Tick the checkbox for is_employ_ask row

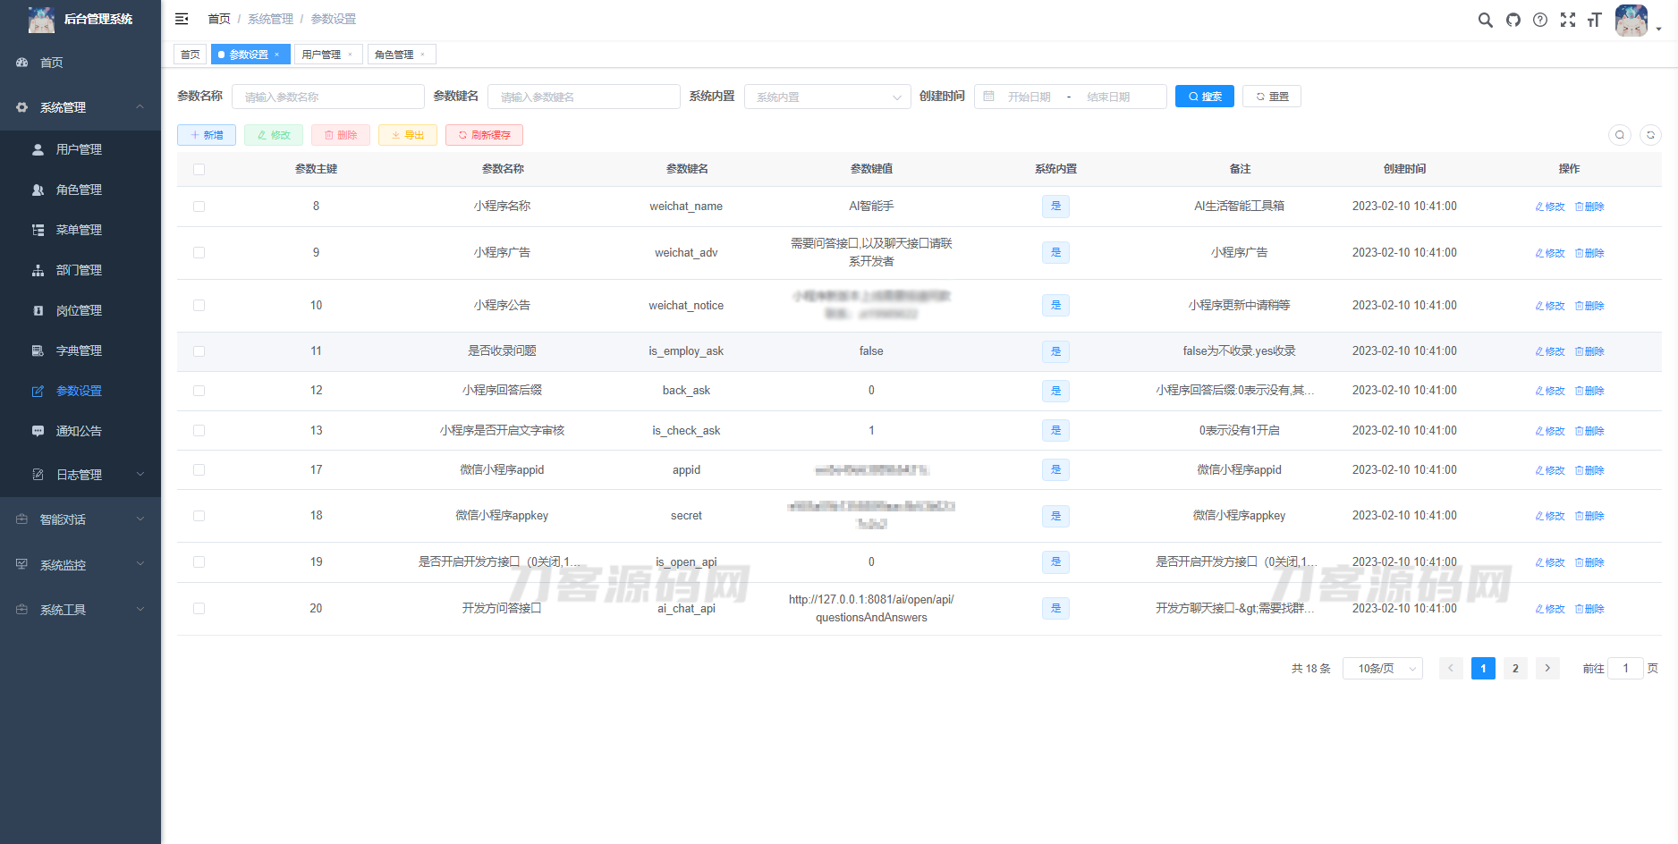(199, 351)
